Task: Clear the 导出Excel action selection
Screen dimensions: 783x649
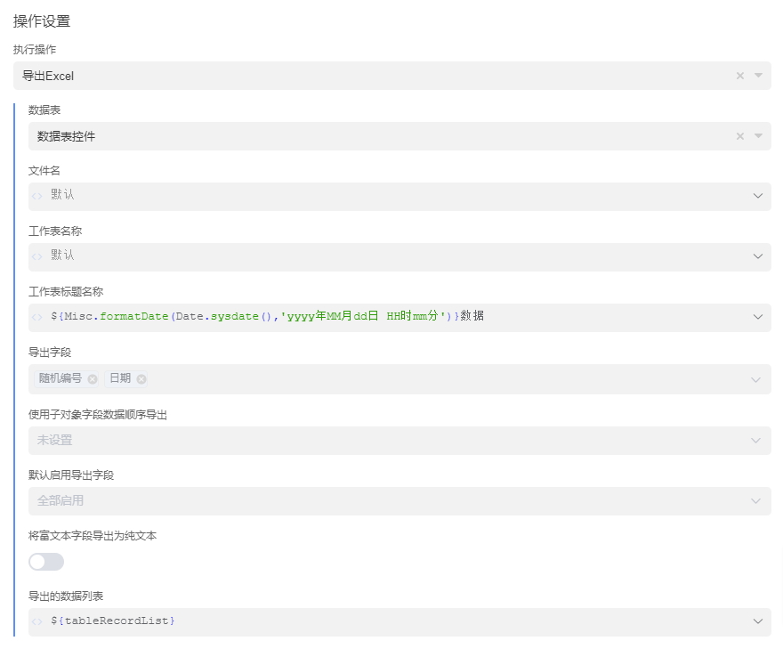Action: tap(739, 77)
